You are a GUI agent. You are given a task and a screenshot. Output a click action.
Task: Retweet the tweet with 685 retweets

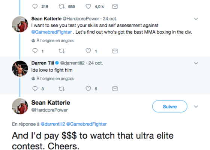pyautogui.click(x=61, y=6)
